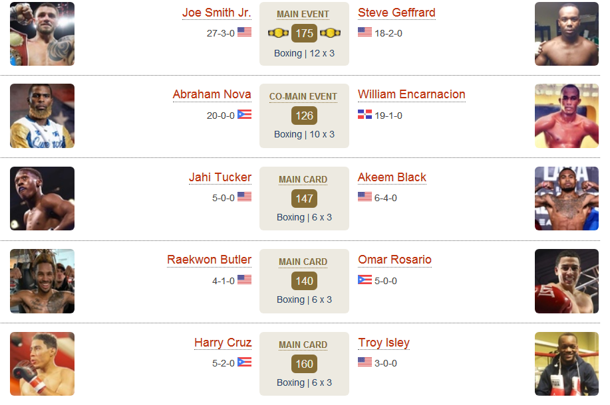The width and height of the screenshot is (610, 405).
Task: Open Steve Geffrard's profile link
Action: 396,13
